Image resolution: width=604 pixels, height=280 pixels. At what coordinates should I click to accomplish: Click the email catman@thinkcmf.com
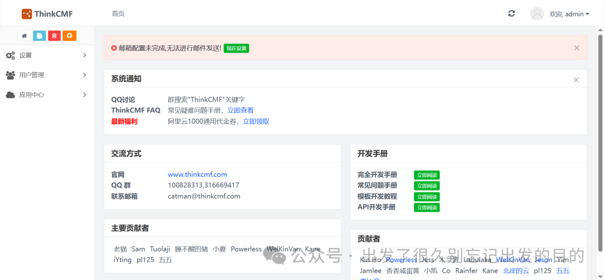(204, 196)
